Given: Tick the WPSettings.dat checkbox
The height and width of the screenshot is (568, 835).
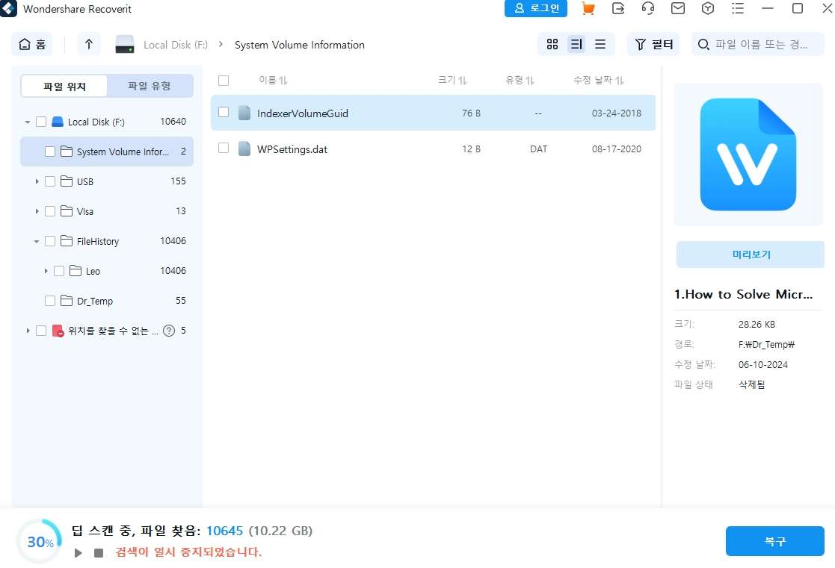Looking at the screenshot, I should [x=224, y=149].
